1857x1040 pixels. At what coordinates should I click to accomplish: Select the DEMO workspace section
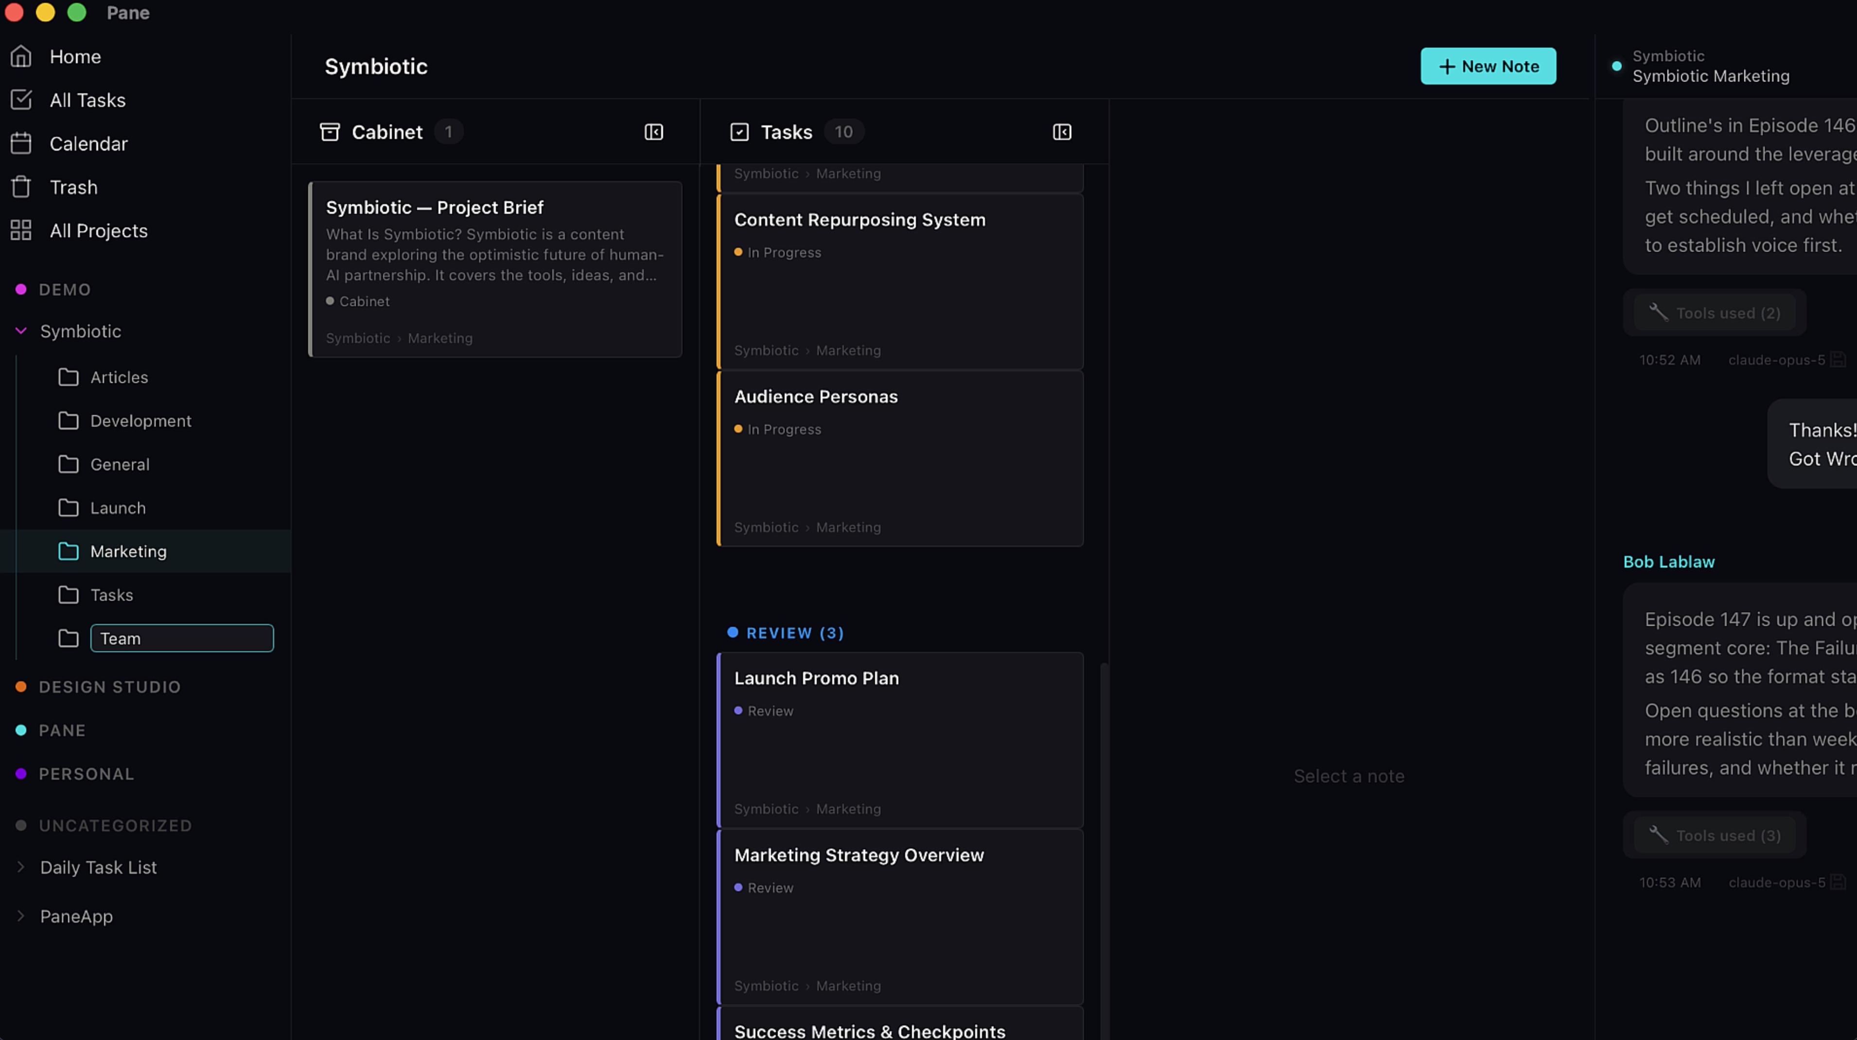[65, 290]
